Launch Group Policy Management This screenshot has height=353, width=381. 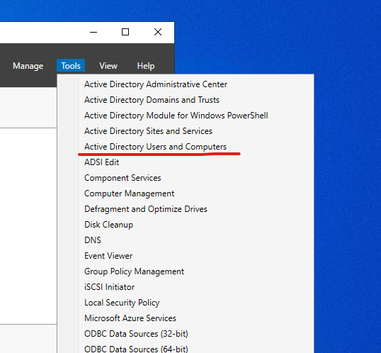(134, 271)
